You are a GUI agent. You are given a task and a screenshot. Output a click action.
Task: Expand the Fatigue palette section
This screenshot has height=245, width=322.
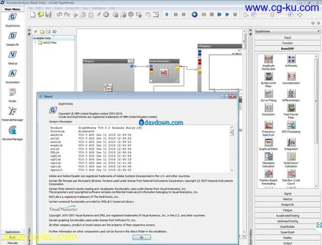pyautogui.click(x=287, y=210)
